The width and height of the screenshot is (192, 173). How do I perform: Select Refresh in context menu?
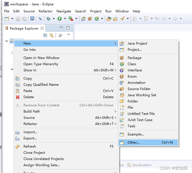click(66, 146)
